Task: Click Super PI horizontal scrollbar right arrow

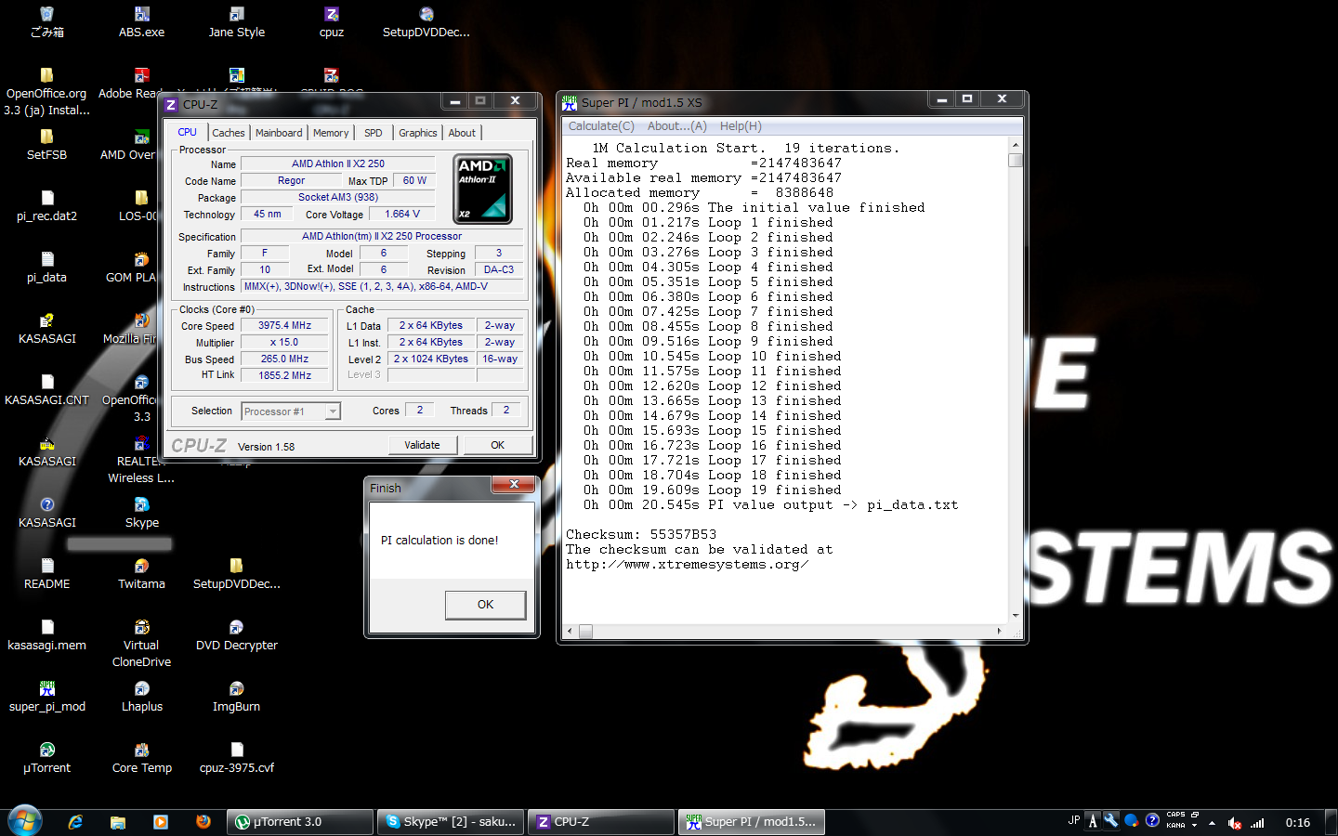Action: (1000, 632)
